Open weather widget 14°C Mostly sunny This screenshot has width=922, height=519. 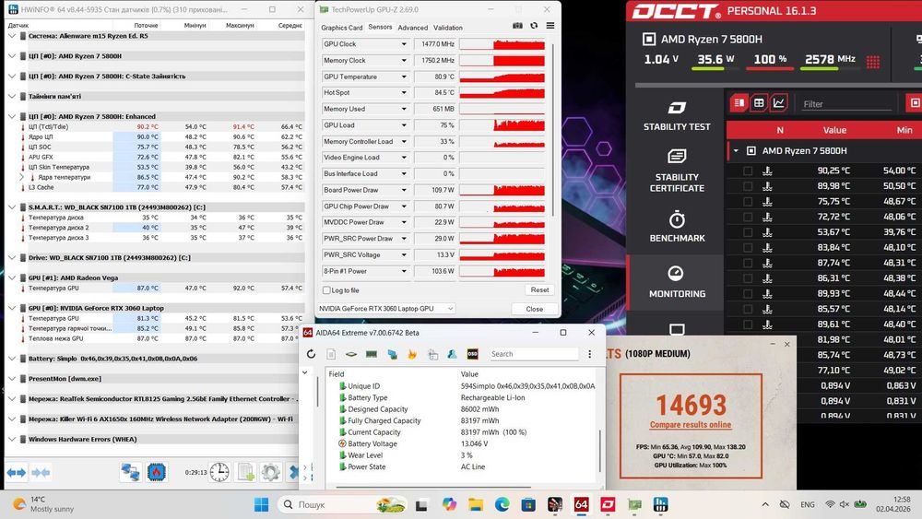pyautogui.click(x=44, y=504)
